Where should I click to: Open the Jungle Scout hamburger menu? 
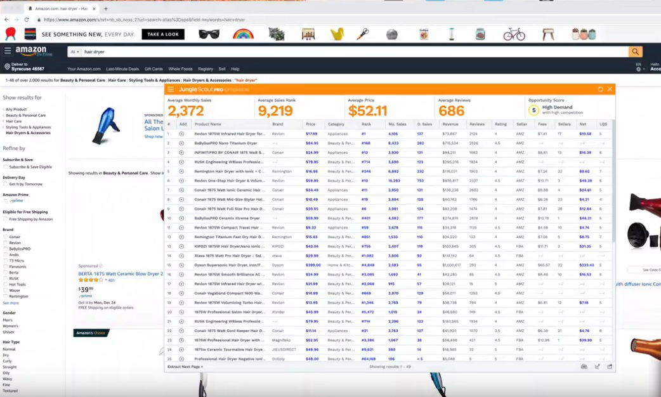pyautogui.click(x=171, y=89)
